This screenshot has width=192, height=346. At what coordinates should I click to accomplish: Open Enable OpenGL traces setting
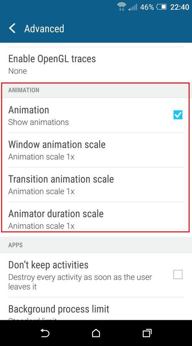pyautogui.click(x=96, y=64)
